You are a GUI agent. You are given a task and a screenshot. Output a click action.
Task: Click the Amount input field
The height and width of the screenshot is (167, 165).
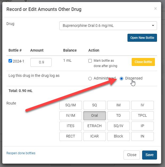pyautogui.click(x=41, y=62)
